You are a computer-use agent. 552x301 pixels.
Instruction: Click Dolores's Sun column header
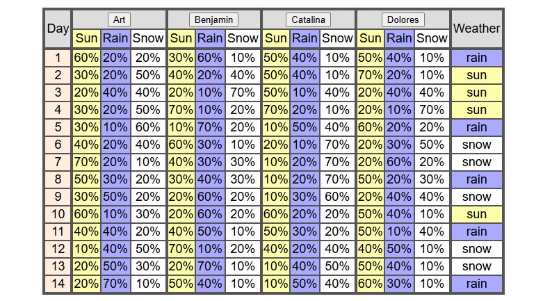click(x=371, y=38)
